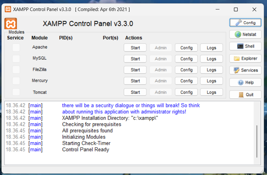
Task: View Apache Logs
Action: [x=212, y=48]
